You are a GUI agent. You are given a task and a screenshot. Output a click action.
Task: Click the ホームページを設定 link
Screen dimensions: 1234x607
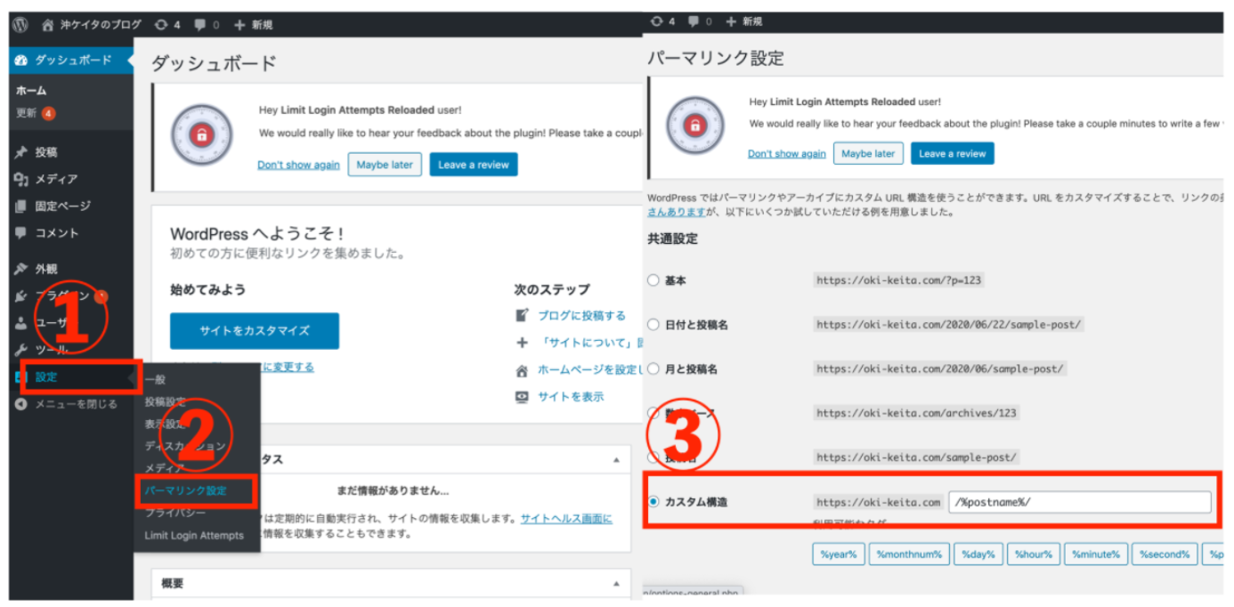click(x=590, y=370)
